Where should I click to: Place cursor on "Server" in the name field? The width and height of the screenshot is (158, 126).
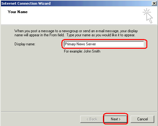(91, 44)
